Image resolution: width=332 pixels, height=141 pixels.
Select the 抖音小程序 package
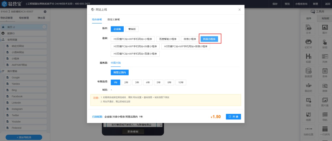click(209, 39)
